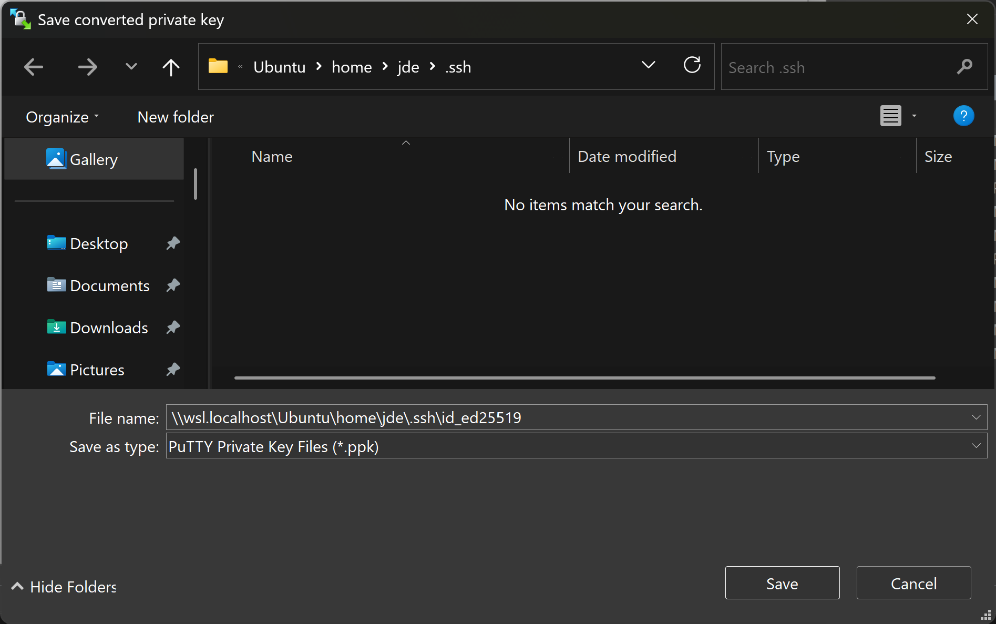Go back to previous folder
Screen dimensions: 996x624
(34, 67)
